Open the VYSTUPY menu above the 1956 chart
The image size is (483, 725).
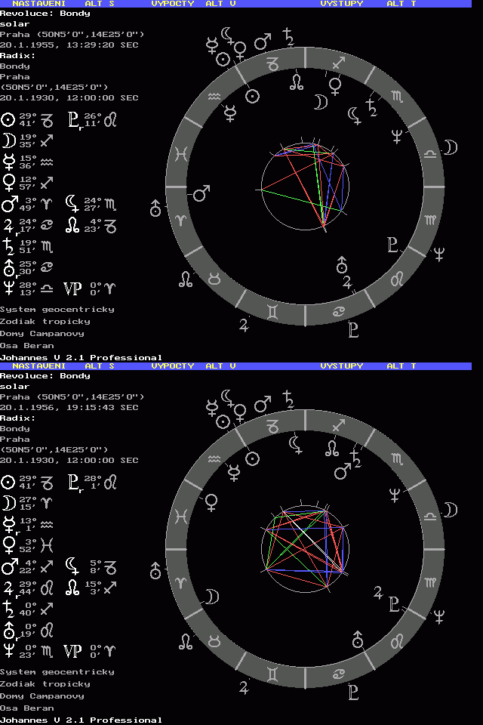pyautogui.click(x=341, y=366)
